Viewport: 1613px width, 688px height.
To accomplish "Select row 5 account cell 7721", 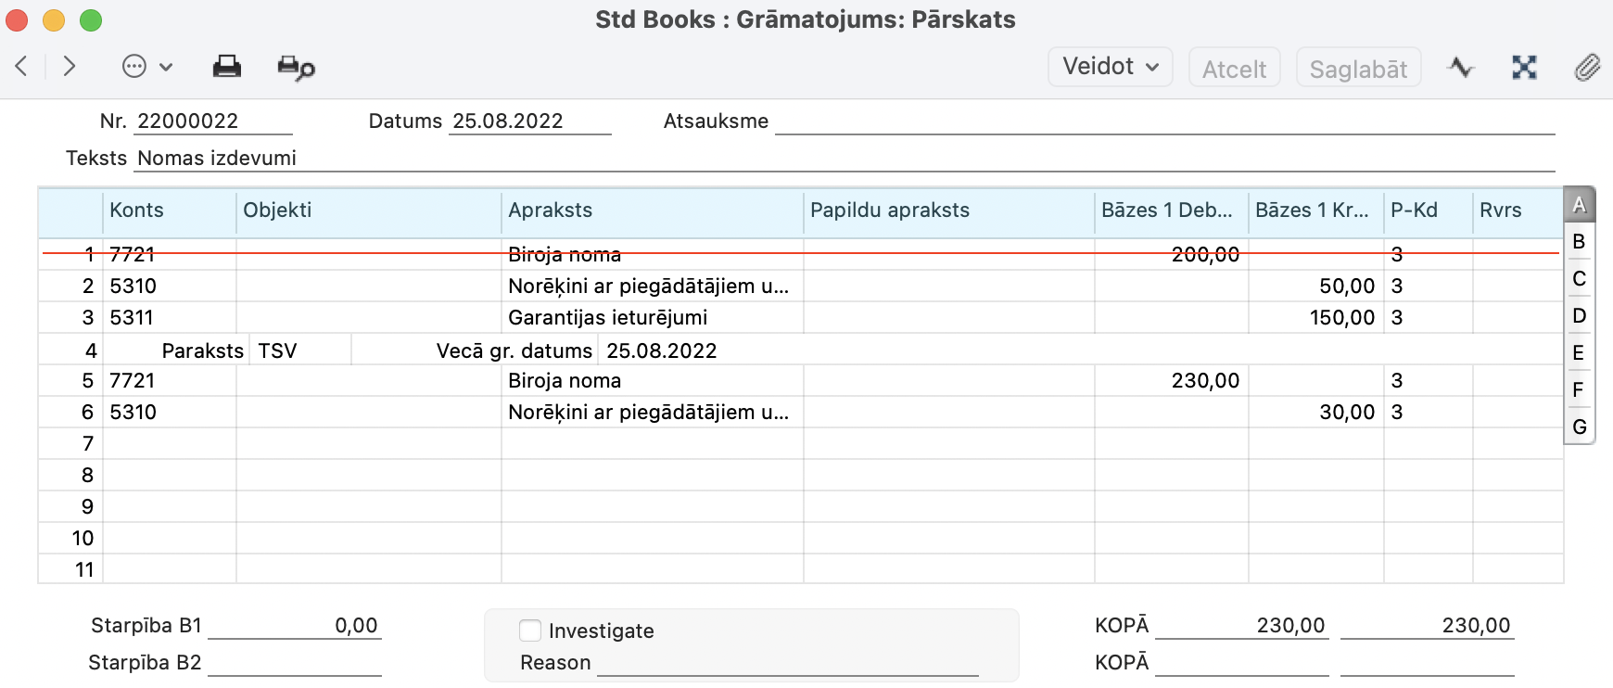I will 169,381.
